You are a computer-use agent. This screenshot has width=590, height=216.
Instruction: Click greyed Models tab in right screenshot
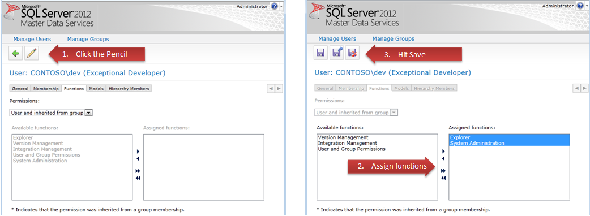(x=401, y=88)
